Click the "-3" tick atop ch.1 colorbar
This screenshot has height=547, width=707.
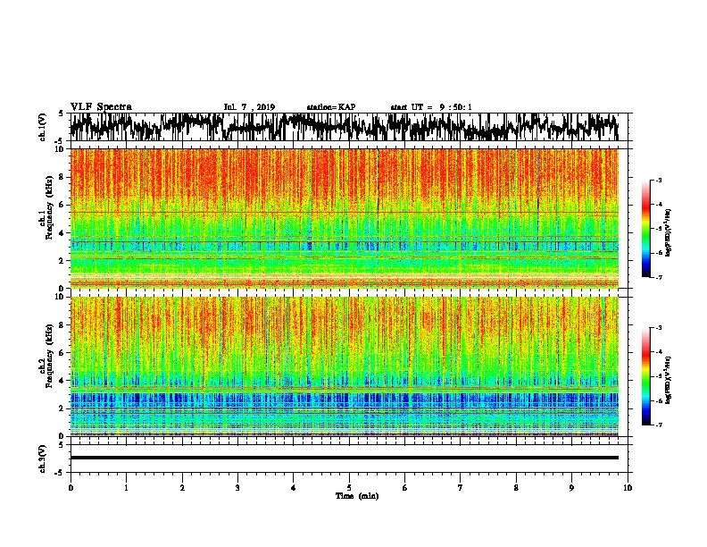click(659, 181)
